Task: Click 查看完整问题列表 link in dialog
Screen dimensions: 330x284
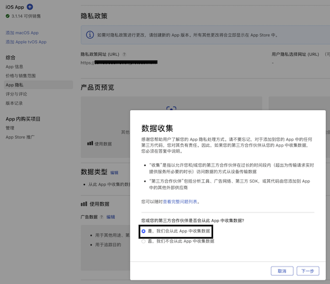Action: 180,201
